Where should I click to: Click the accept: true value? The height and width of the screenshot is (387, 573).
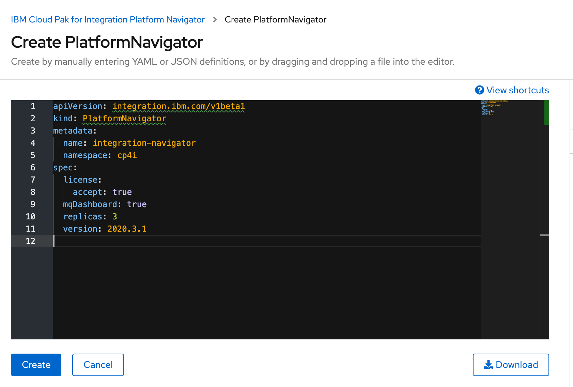(102, 192)
